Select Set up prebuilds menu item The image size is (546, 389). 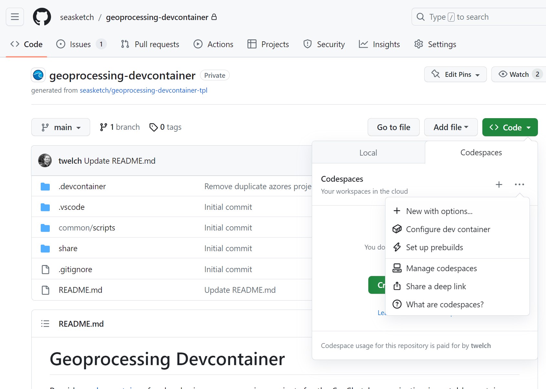coord(457,247)
